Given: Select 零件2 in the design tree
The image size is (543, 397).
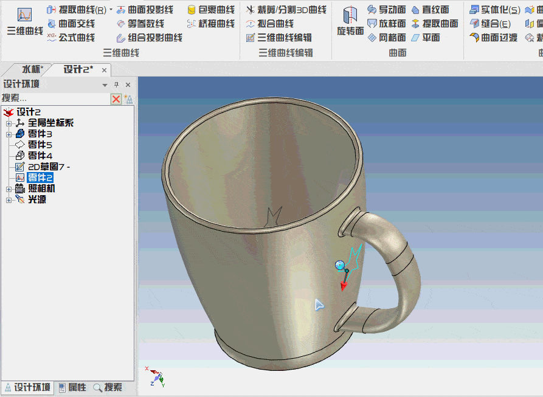Looking at the screenshot, I should click(40, 178).
